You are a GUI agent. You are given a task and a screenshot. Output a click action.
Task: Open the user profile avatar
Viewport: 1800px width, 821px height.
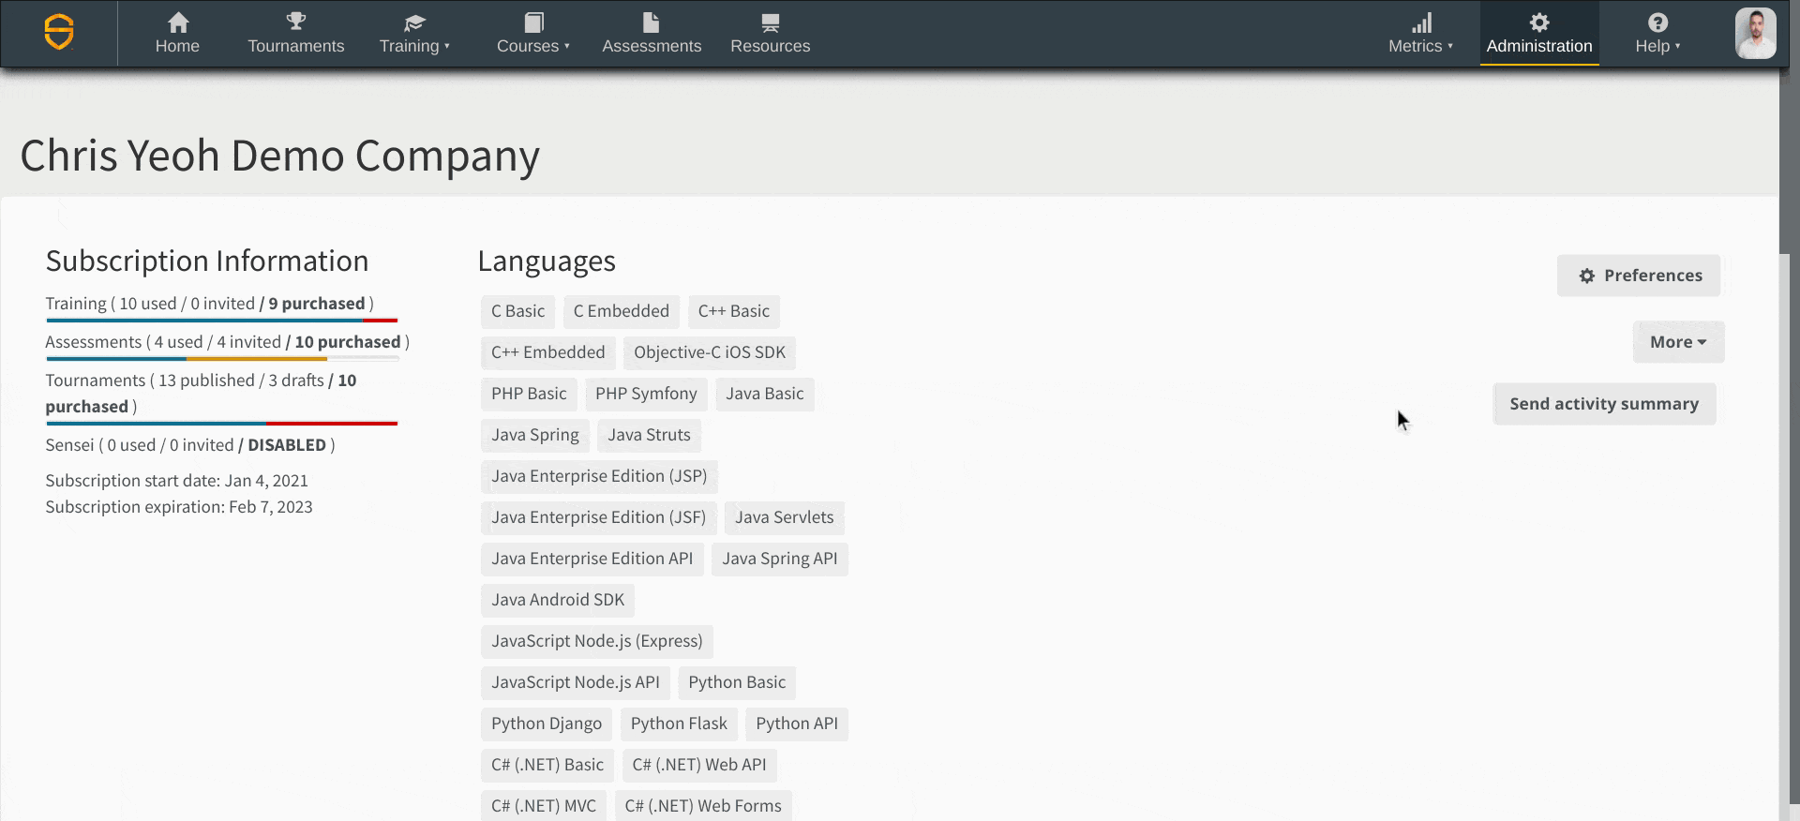pyautogui.click(x=1755, y=34)
